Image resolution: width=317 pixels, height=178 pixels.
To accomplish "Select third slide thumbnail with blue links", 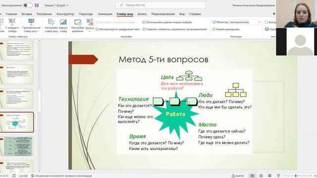I will [x=17, y=98].
